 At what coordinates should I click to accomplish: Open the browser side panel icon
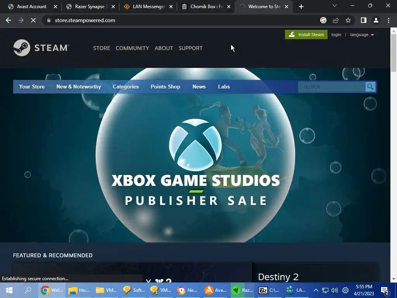[364, 20]
